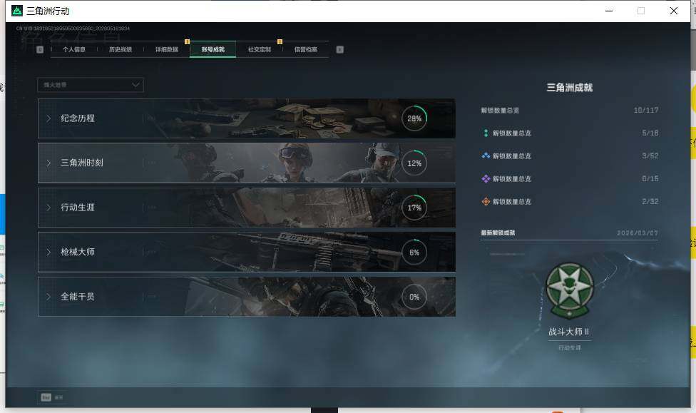Image resolution: width=696 pixels, height=413 pixels.
Task: Click the 0% progress ring on 全能干员
Action: [x=414, y=297]
